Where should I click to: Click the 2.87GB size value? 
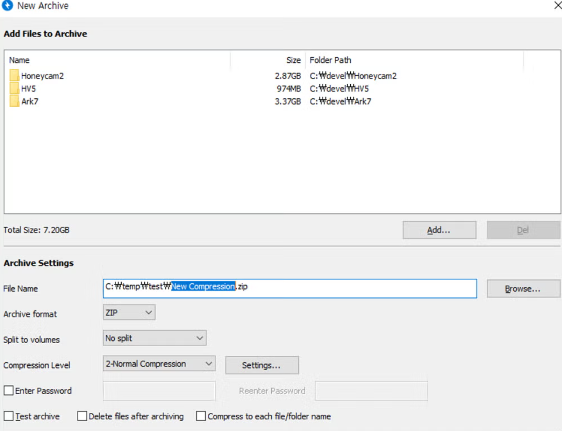[x=288, y=76]
